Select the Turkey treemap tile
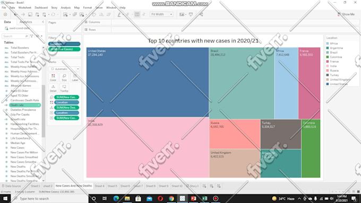This screenshot has height=203, width=361. (x=281, y=134)
